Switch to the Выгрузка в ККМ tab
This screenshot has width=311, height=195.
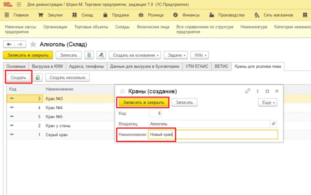47,66
